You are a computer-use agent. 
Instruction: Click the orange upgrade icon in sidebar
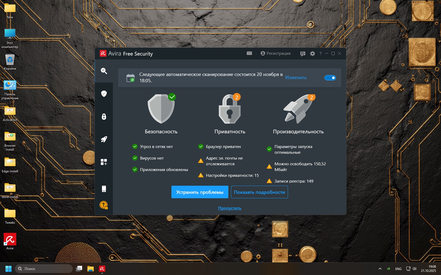click(x=104, y=205)
